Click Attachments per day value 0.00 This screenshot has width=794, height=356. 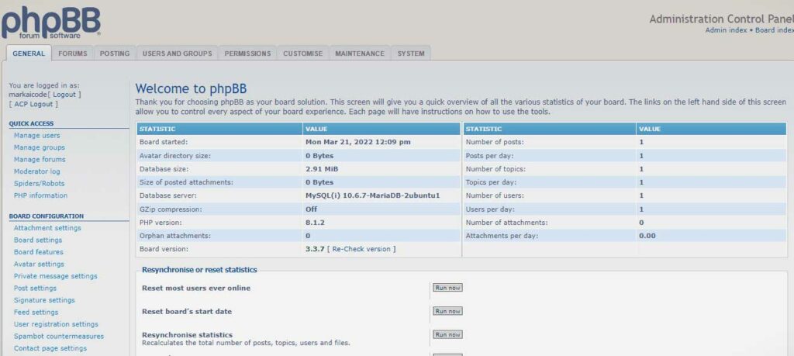pyautogui.click(x=647, y=236)
